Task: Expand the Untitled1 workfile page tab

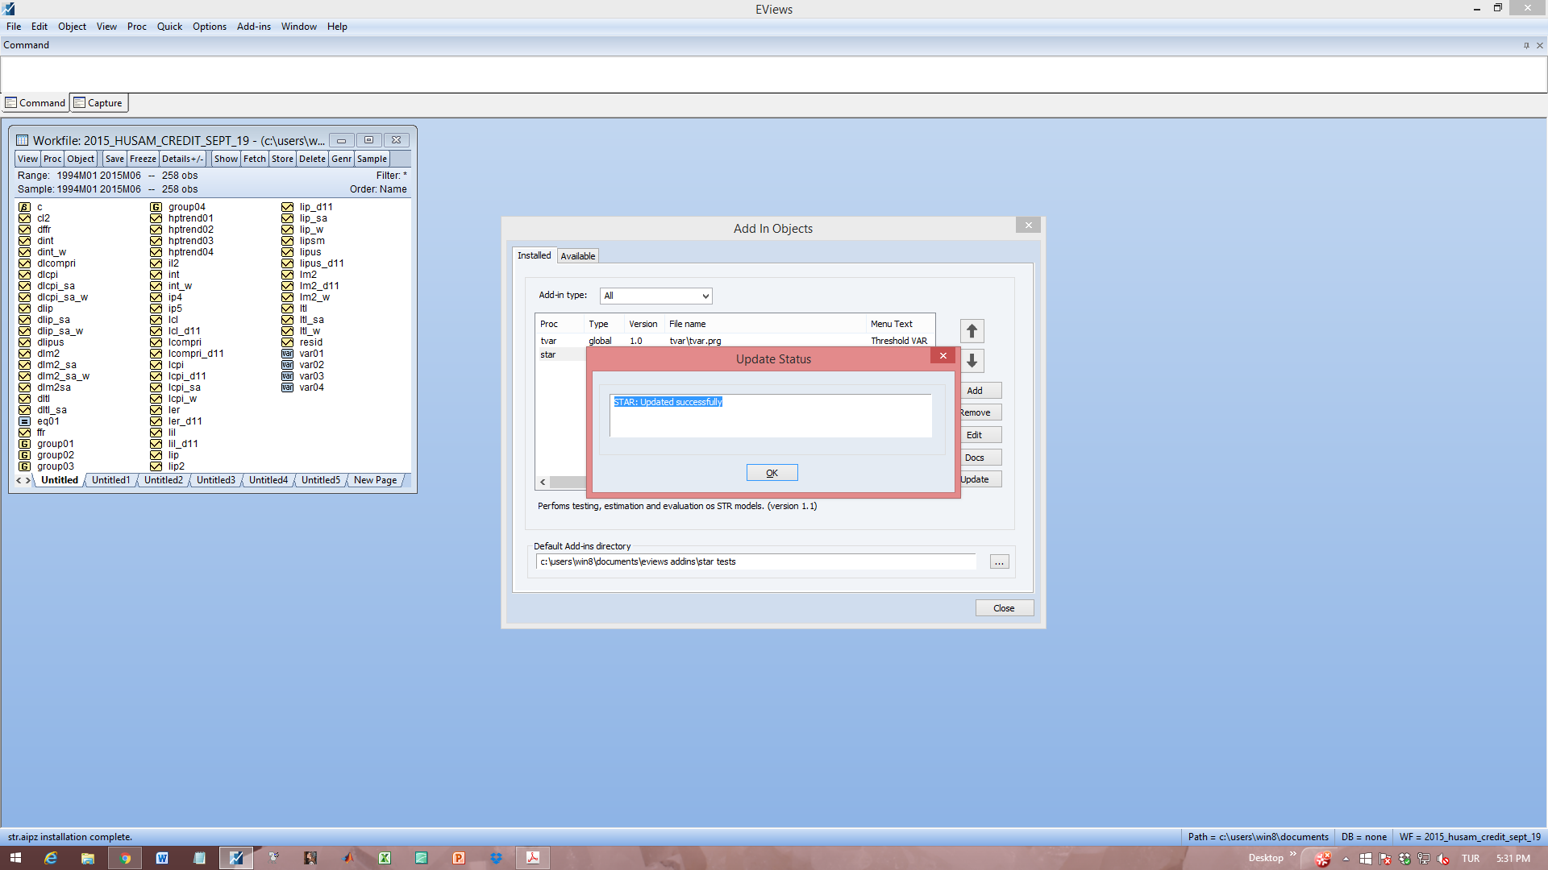Action: pos(110,480)
